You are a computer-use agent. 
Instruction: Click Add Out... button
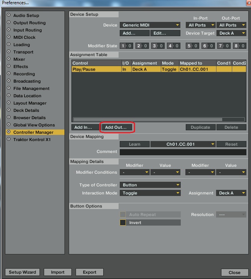117,127
